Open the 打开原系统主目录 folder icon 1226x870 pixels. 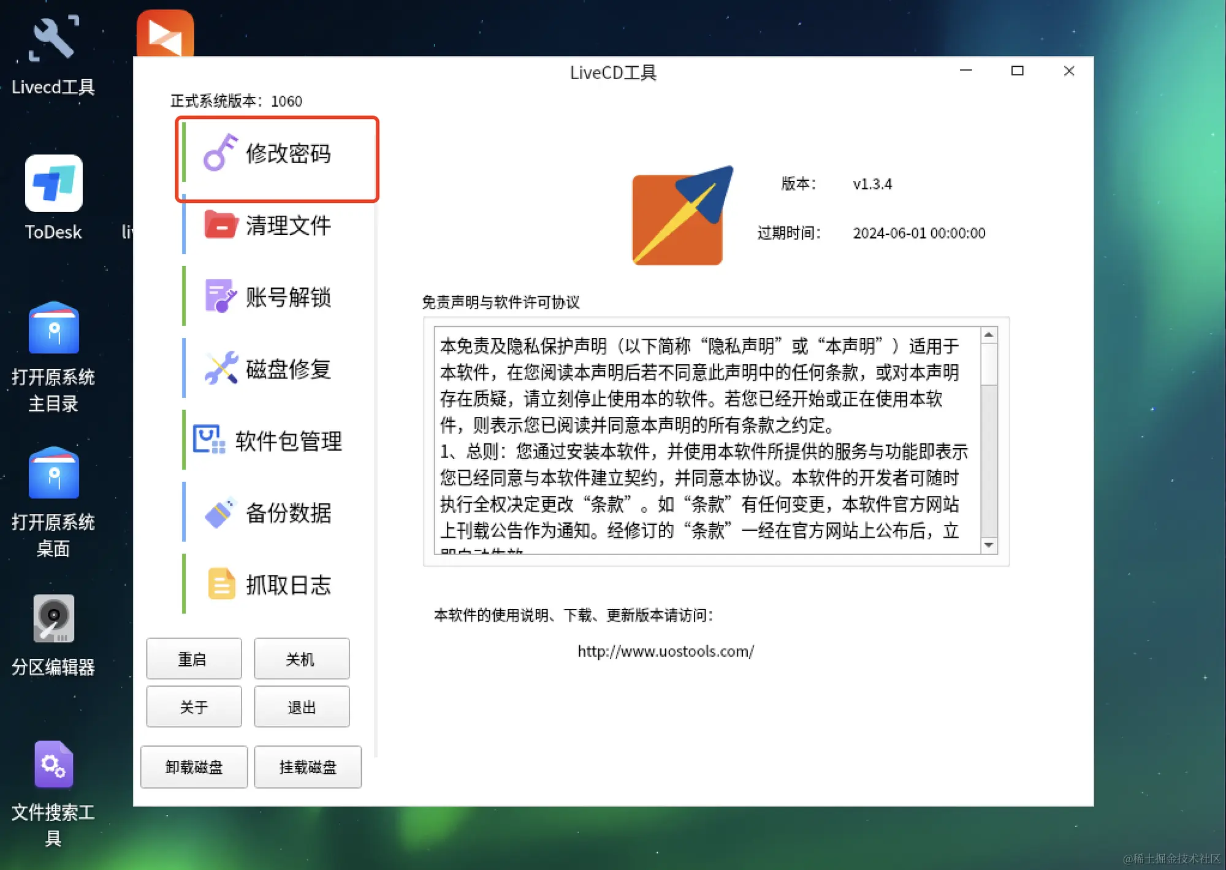pyautogui.click(x=53, y=329)
